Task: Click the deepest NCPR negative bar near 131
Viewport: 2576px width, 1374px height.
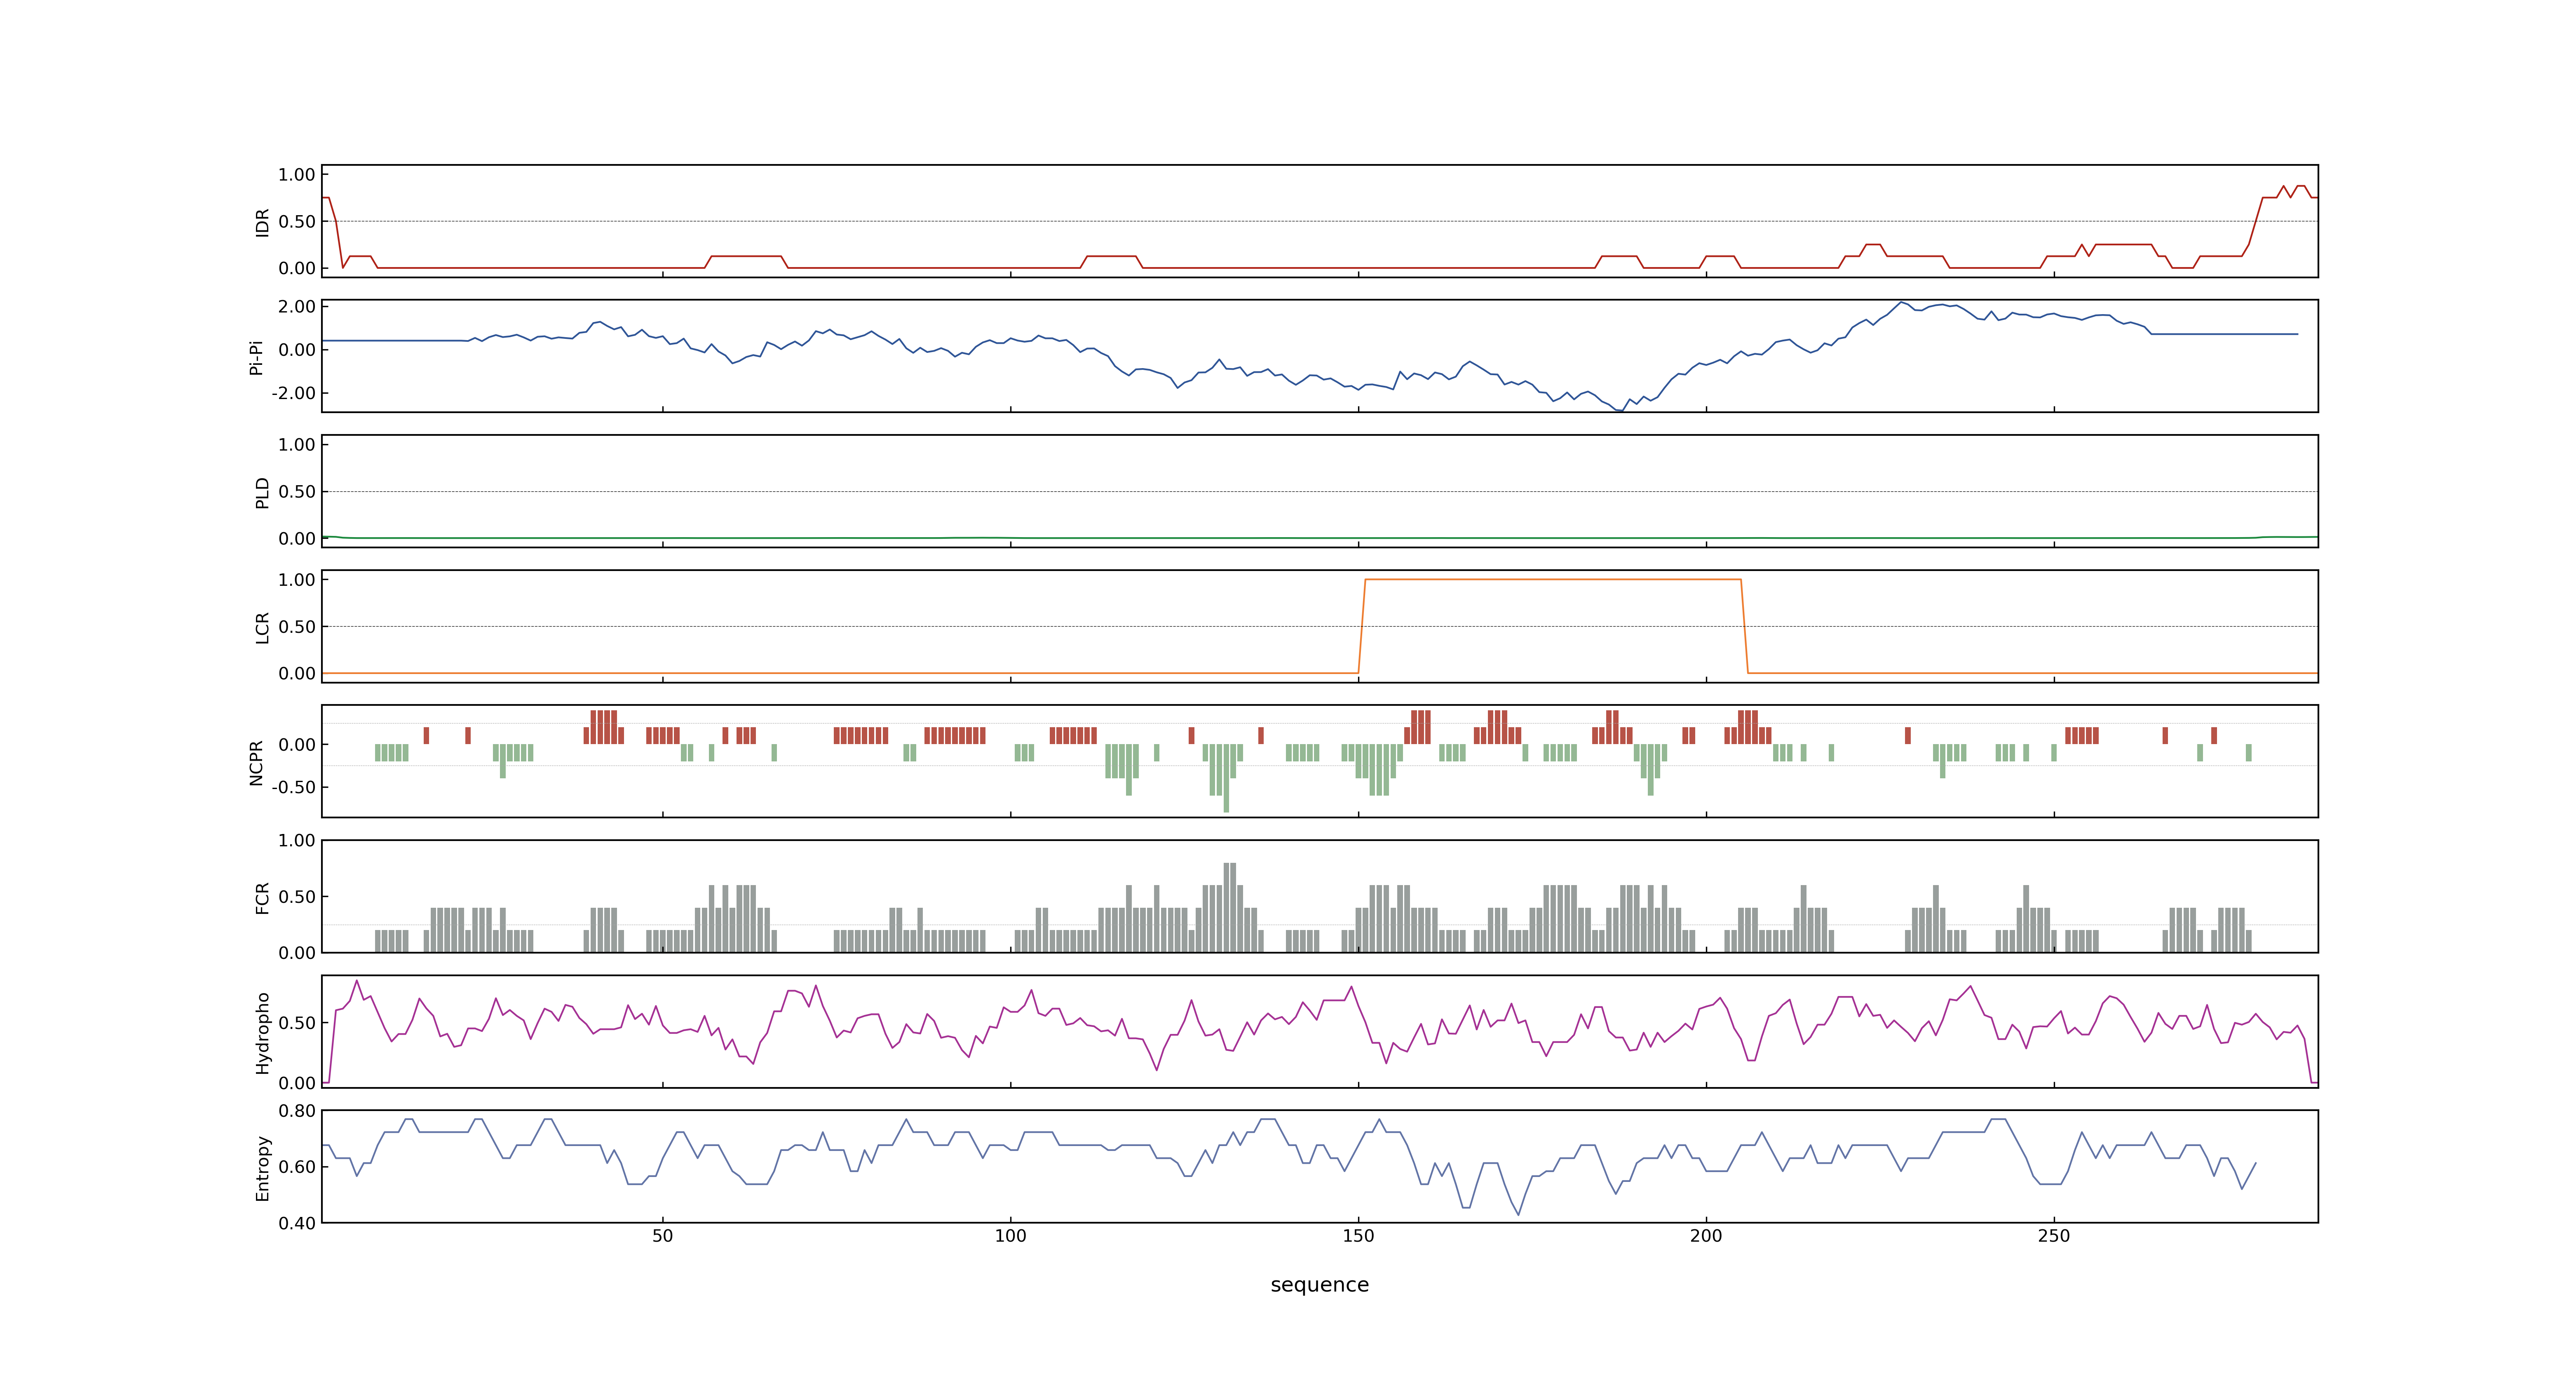Action: point(1226,778)
